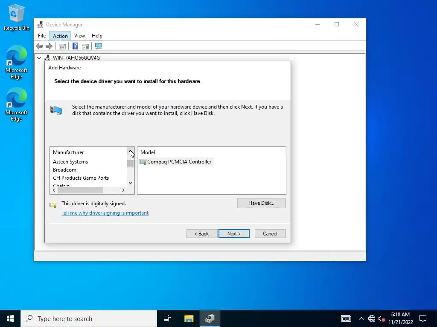Open the Windows Start menu

click(x=10, y=318)
